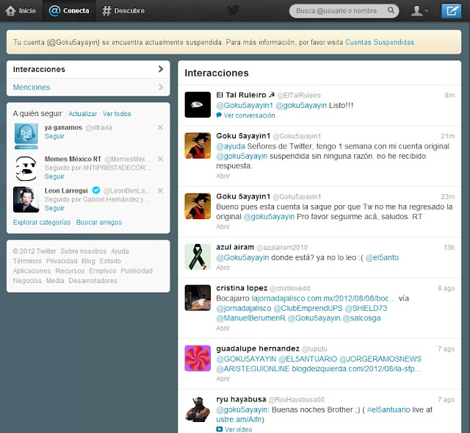Open the user account dropdown menu

(x=419, y=11)
